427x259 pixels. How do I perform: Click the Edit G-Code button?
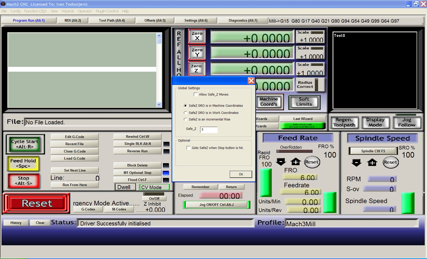pos(75,137)
